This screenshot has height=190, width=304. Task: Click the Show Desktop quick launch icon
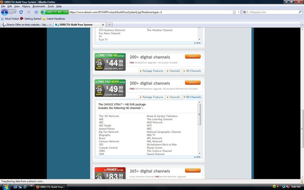[15, 187]
